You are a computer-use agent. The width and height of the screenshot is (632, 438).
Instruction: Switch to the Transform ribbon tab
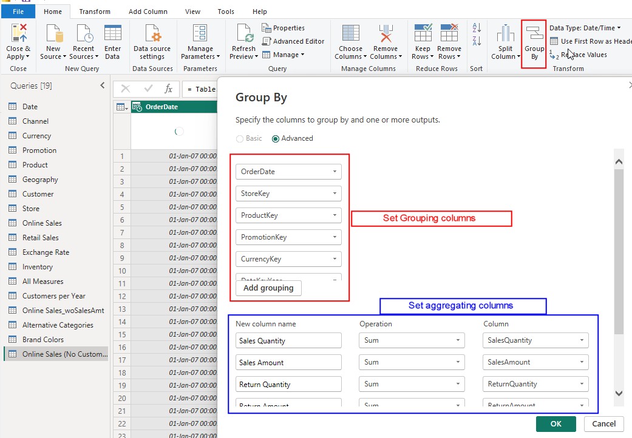(95, 12)
